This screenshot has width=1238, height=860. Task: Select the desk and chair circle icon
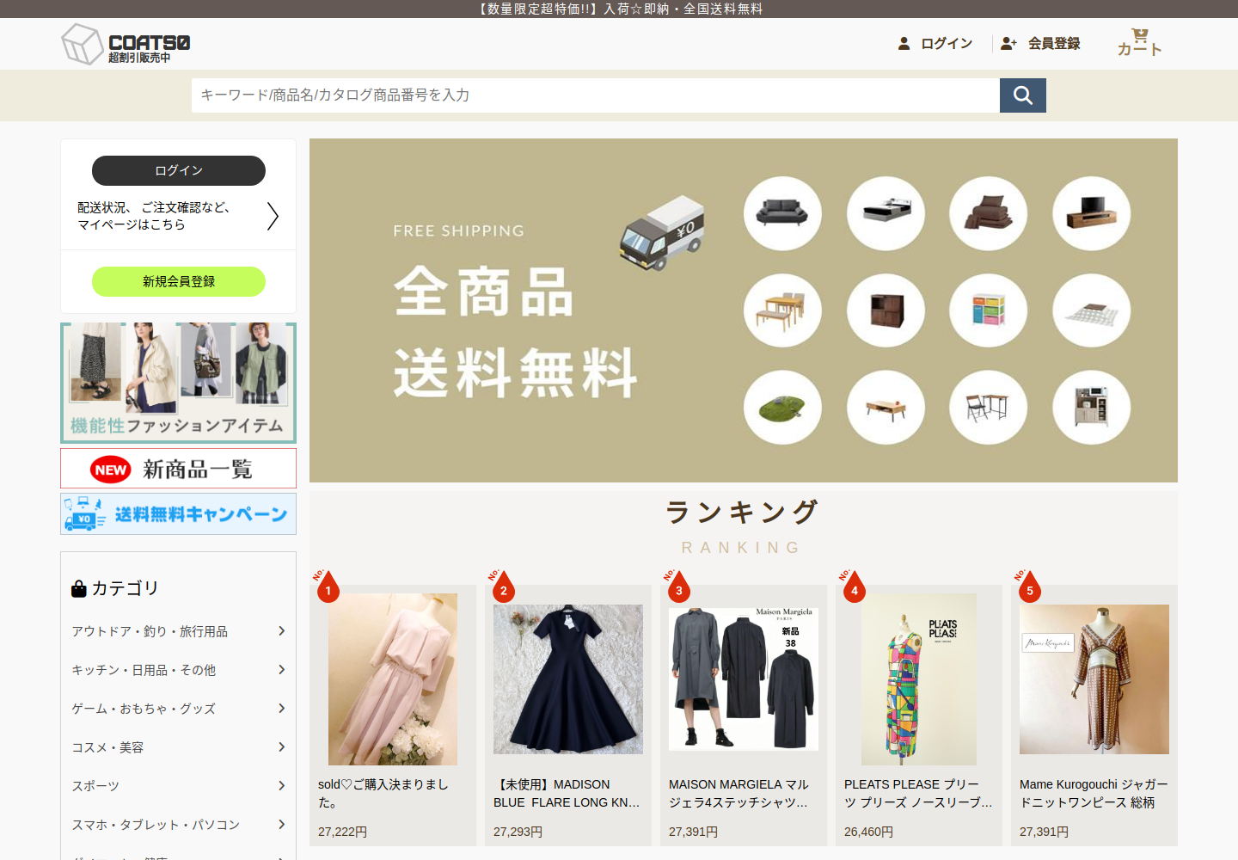pyautogui.click(x=988, y=408)
